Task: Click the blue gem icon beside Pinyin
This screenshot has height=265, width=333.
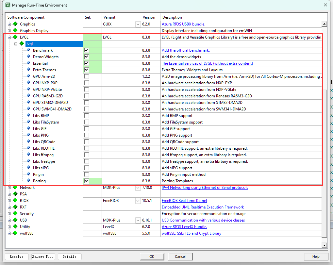Action: click(x=28, y=174)
